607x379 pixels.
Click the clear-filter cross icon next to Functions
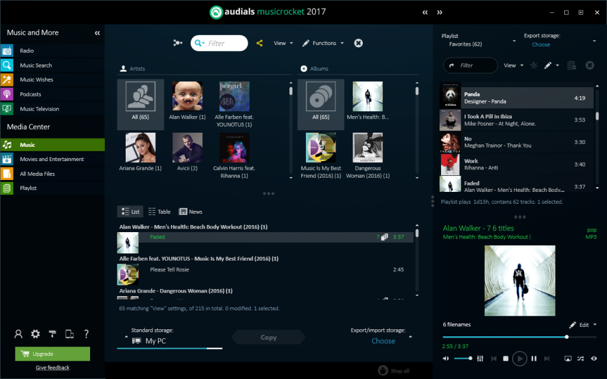tap(358, 43)
